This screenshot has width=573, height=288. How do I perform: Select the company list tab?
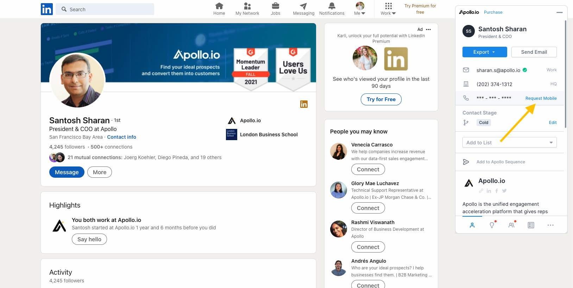(531, 225)
